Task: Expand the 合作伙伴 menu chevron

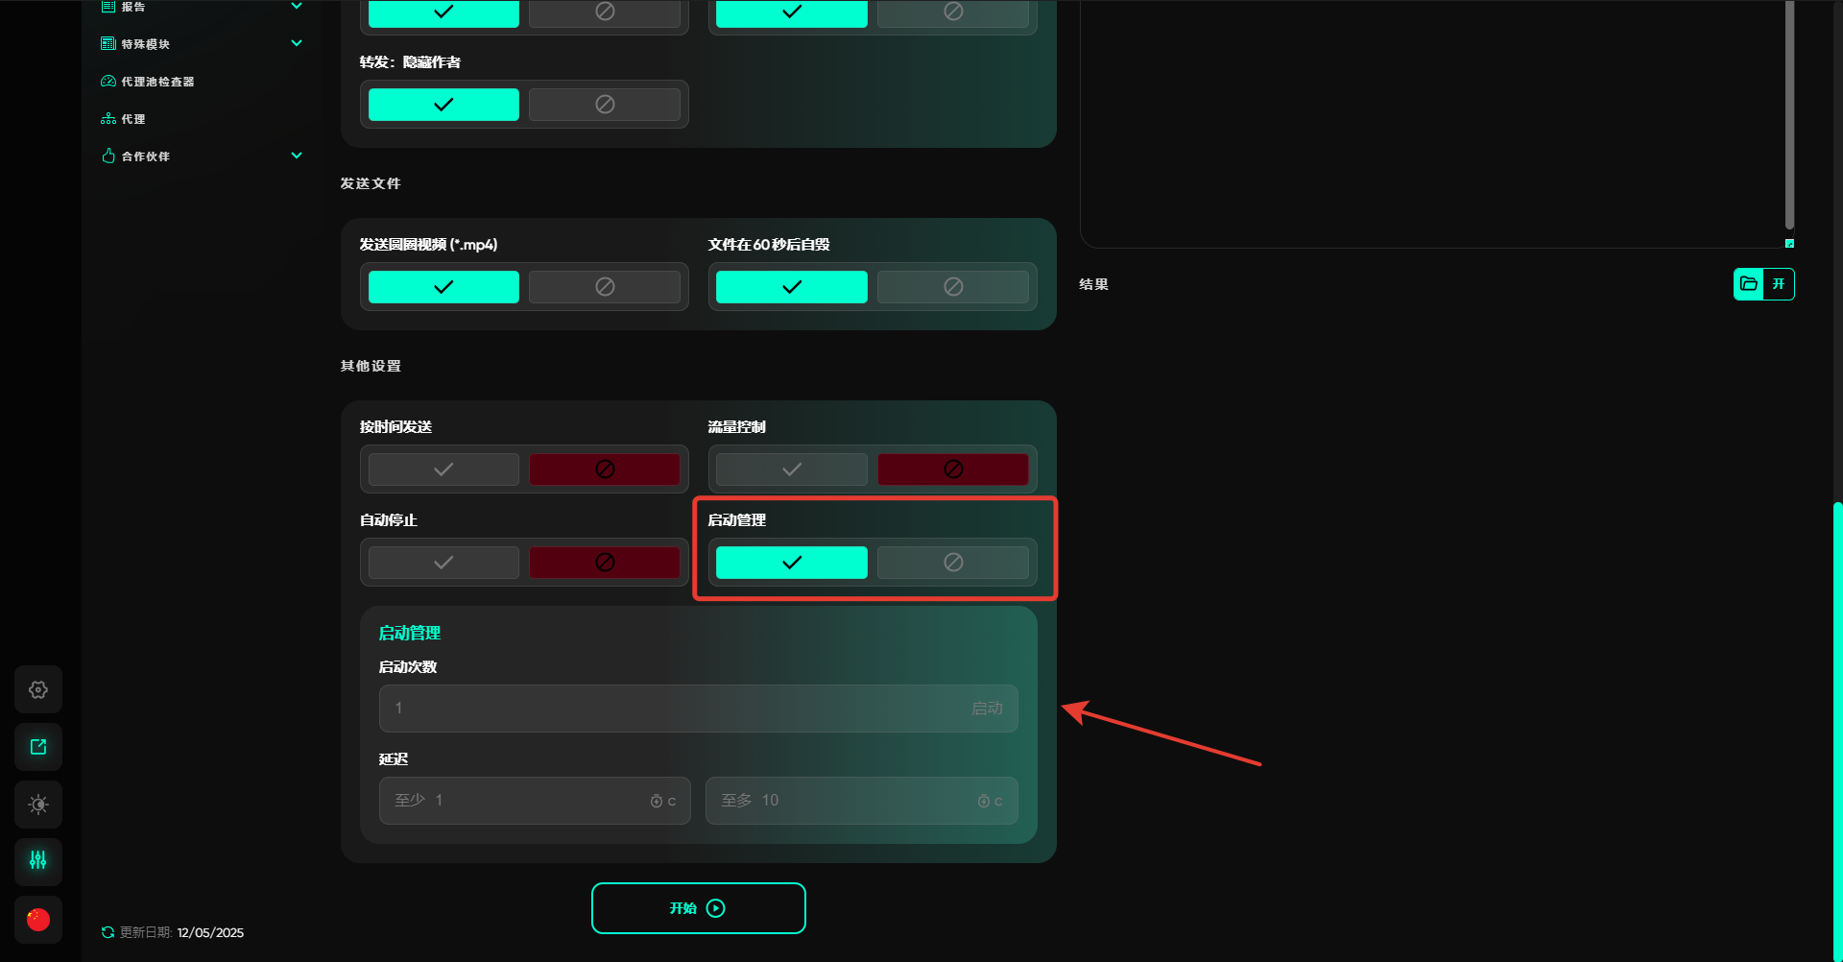Action: tap(297, 156)
